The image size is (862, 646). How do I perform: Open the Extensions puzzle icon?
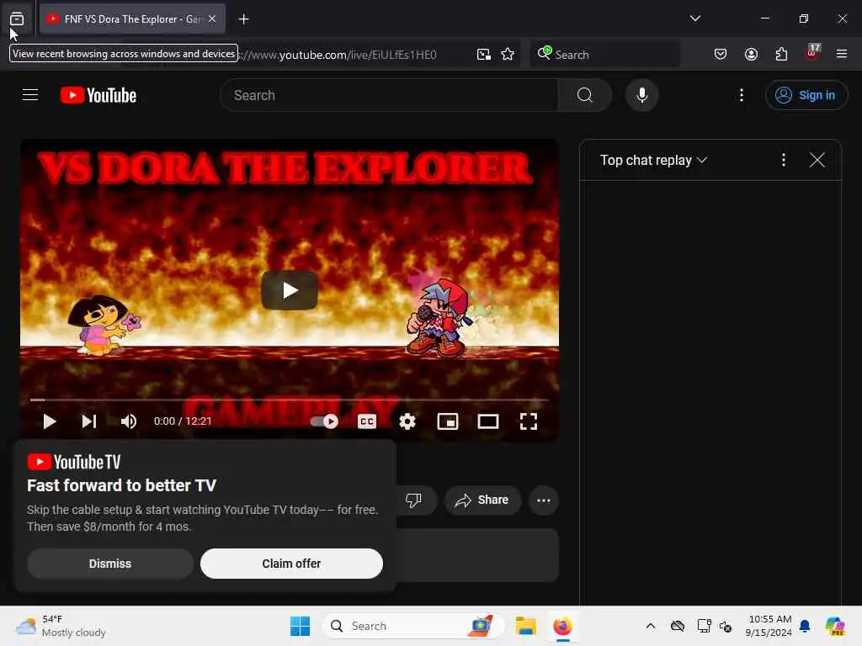(x=781, y=55)
